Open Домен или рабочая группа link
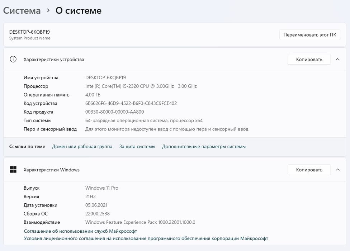This screenshot has height=251, width=350. [82, 147]
